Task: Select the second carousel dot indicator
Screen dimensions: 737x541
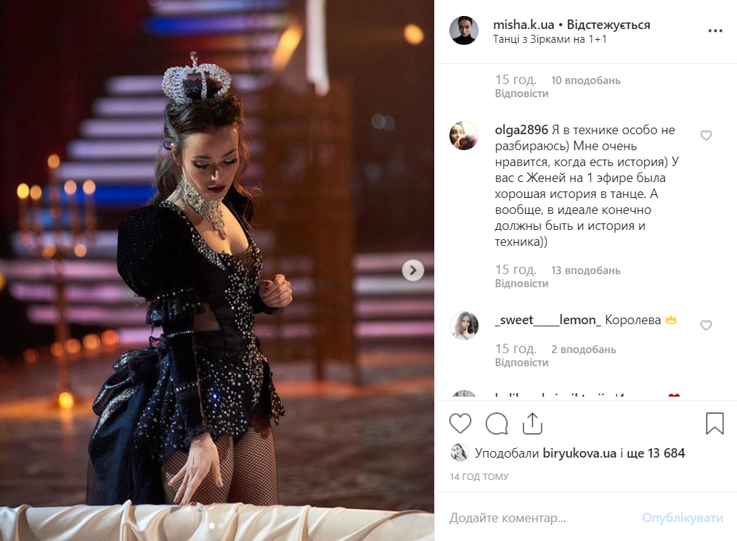Action: click(221, 526)
